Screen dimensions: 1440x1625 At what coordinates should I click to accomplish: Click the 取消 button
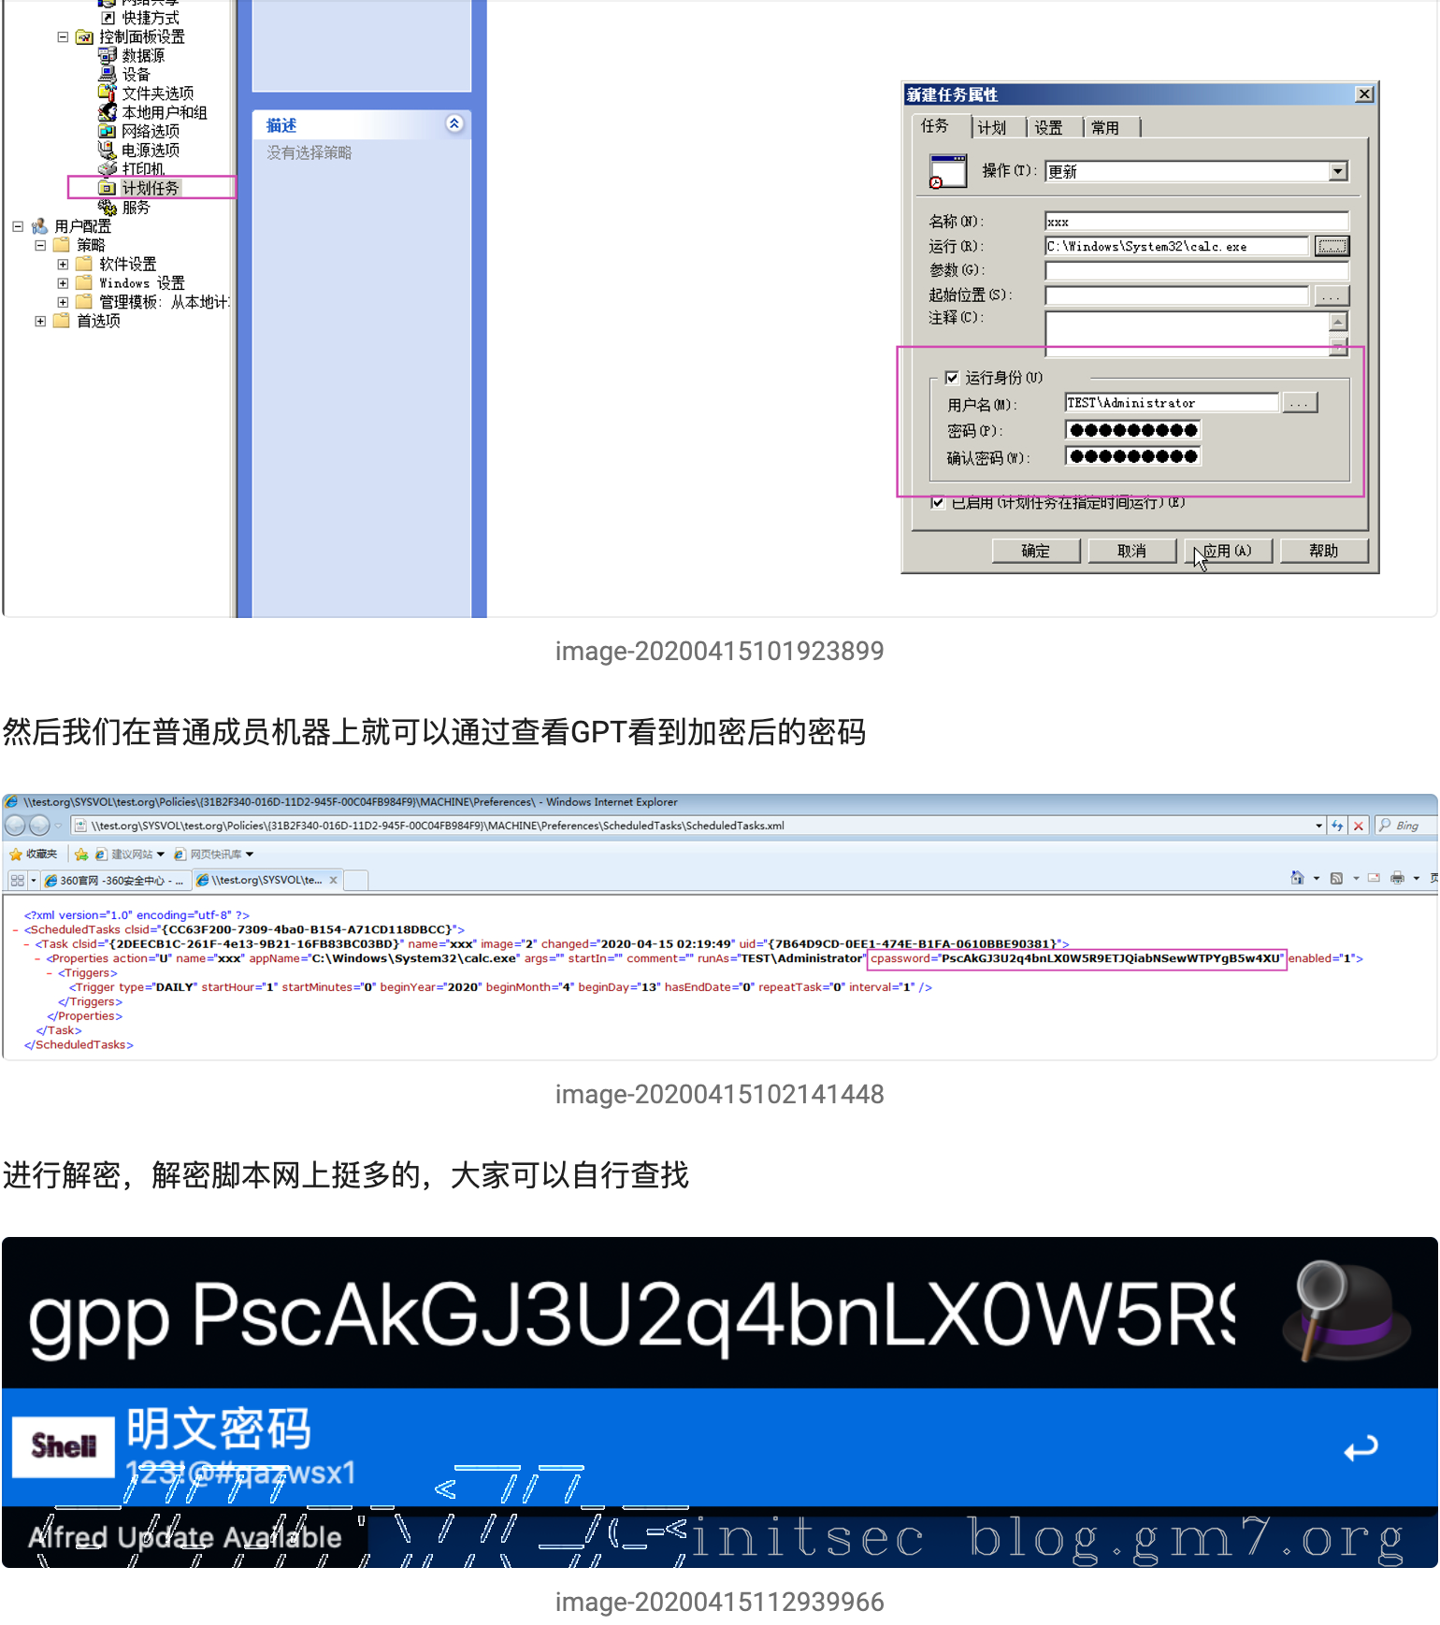[x=1131, y=551]
